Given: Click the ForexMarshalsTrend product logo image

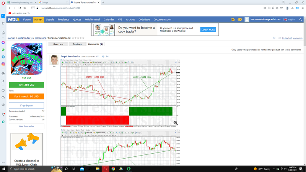Looking at the screenshot, I should coord(26,59).
